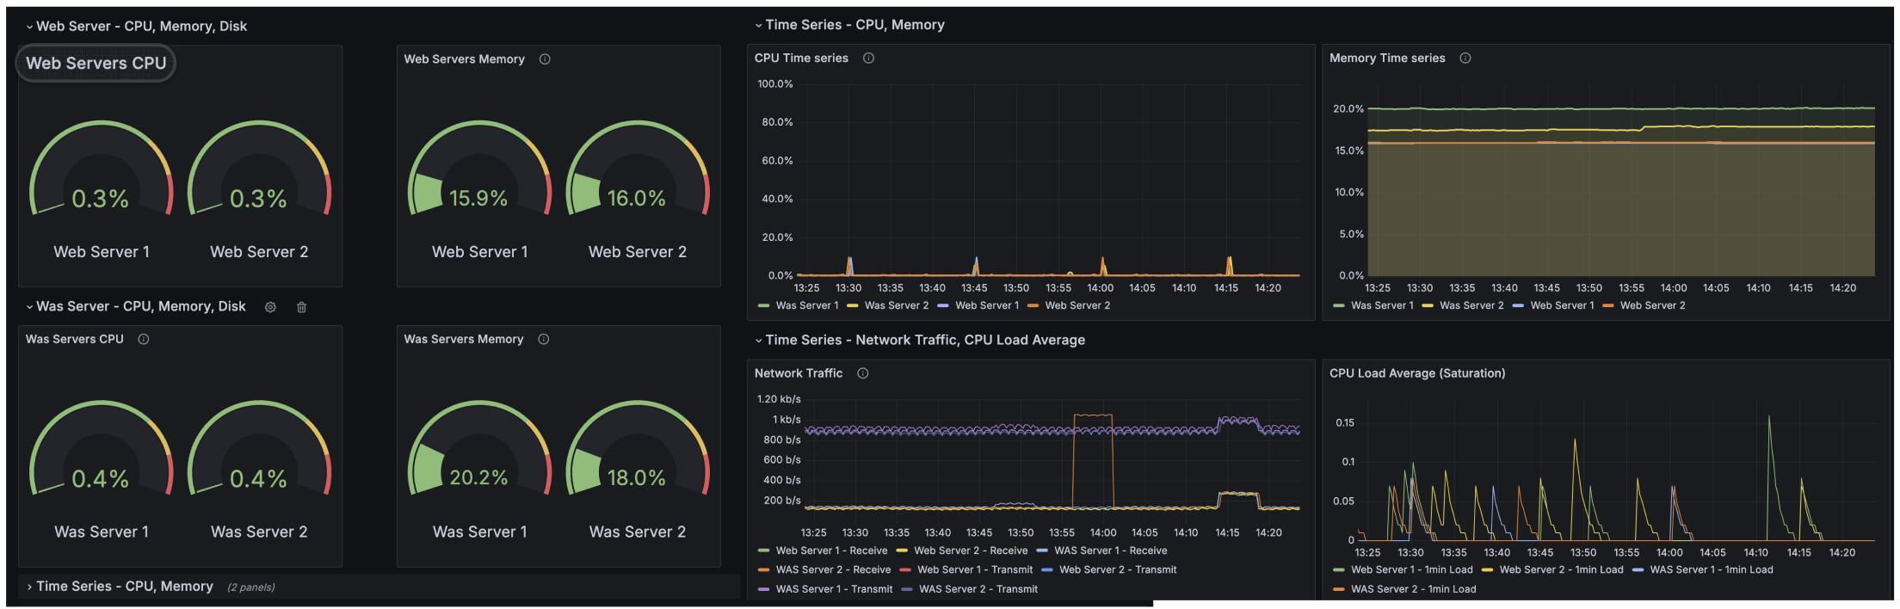This screenshot has width=1900, height=609.
Task: Click the yellow Was Server 2 color swatch in CPU legend
Action: click(x=853, y=305)
